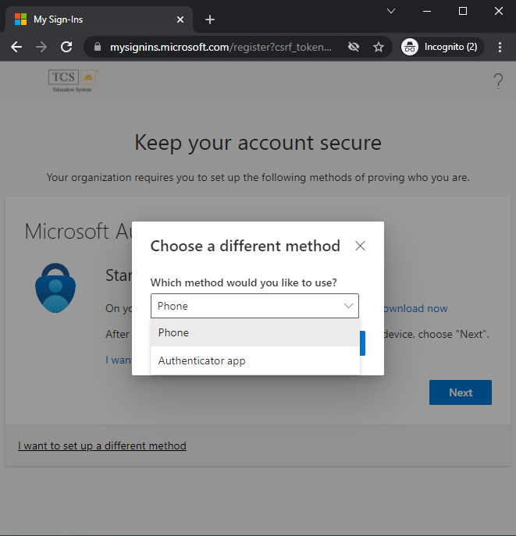The height and width of the screenshot is (536, 516).
Task: Click the browser forward arrow
Action: point(41,47)
